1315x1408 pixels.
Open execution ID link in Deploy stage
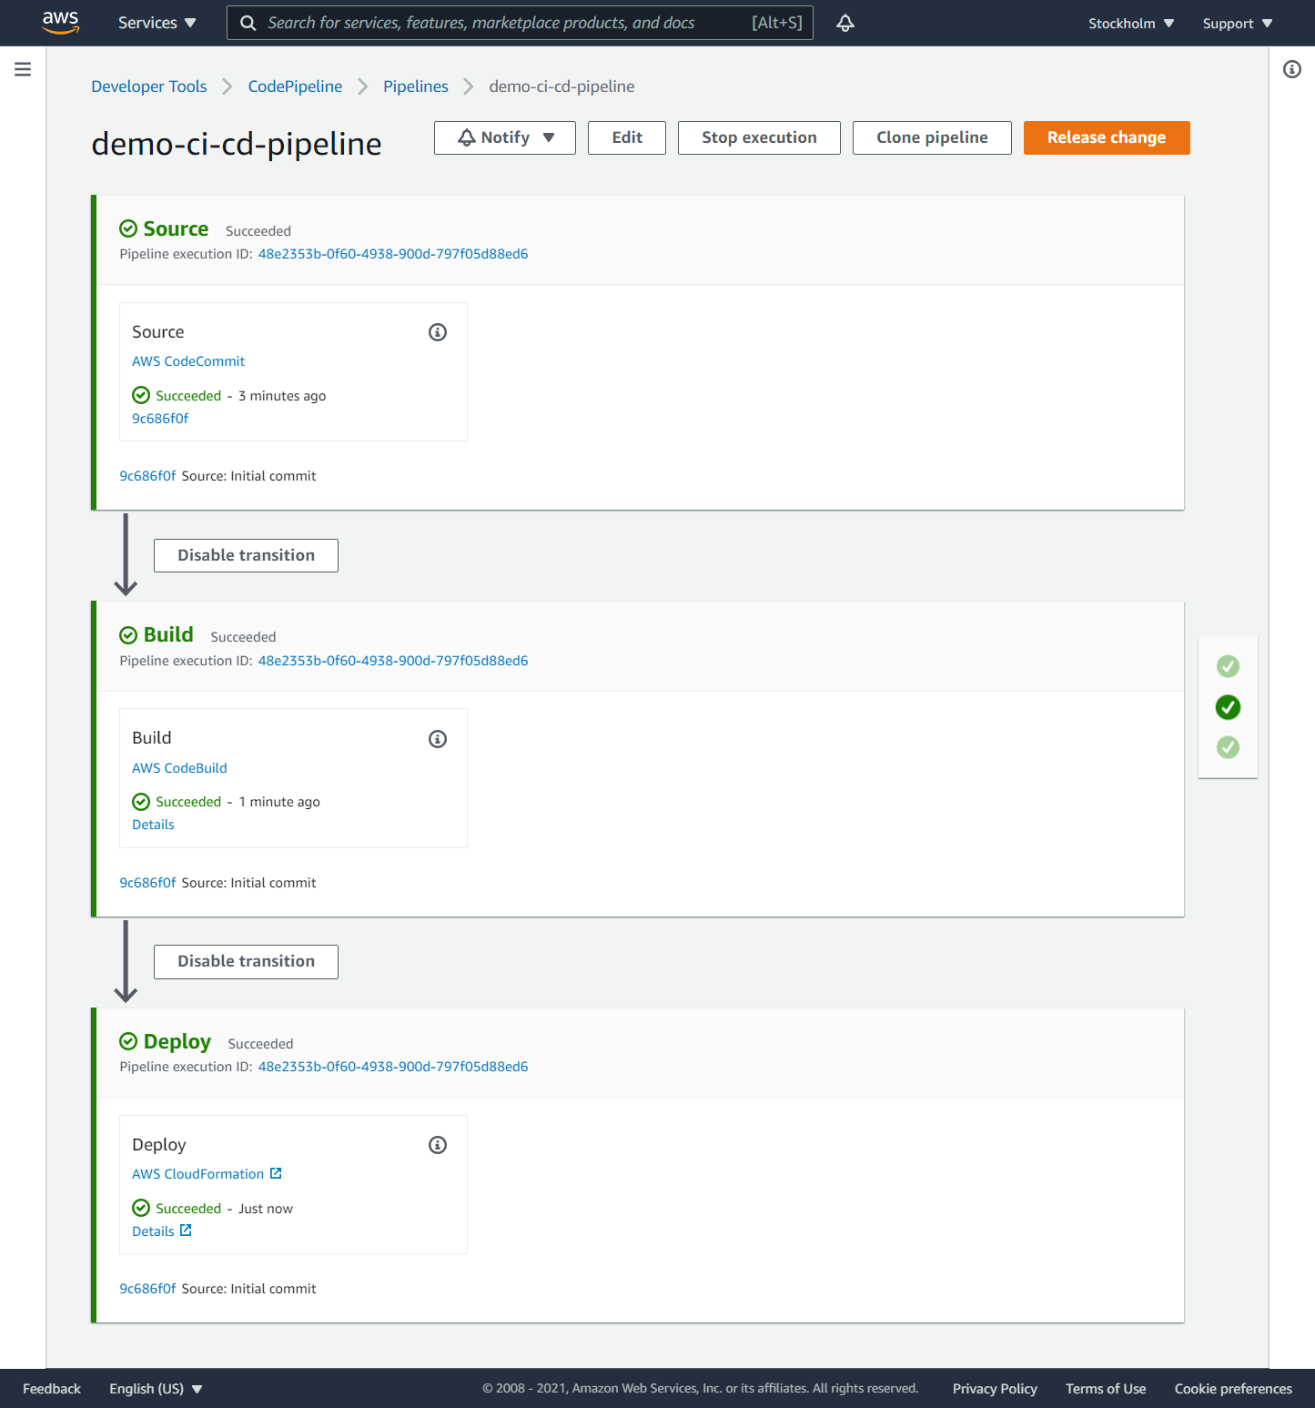pos(393,1067)
